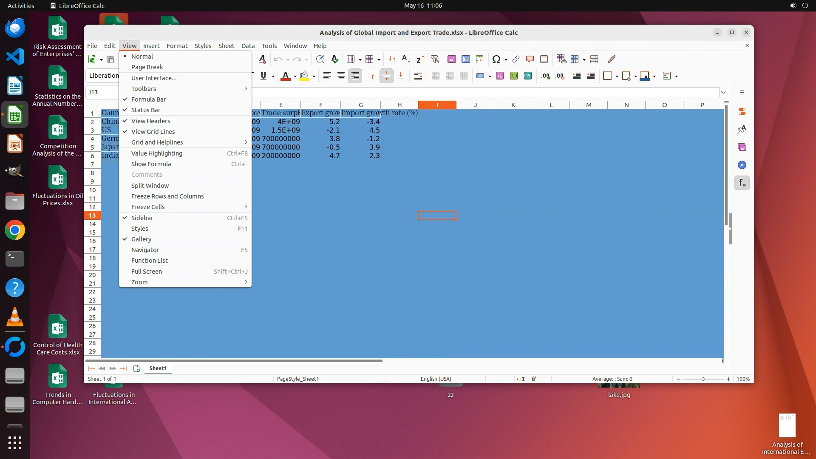Click the zoom slider in status bar
The width and height of the screenshot is (816, 459).
[703, 379]
